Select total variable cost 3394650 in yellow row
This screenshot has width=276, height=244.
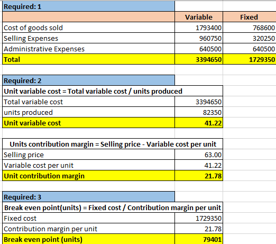[x=199, y=59]
